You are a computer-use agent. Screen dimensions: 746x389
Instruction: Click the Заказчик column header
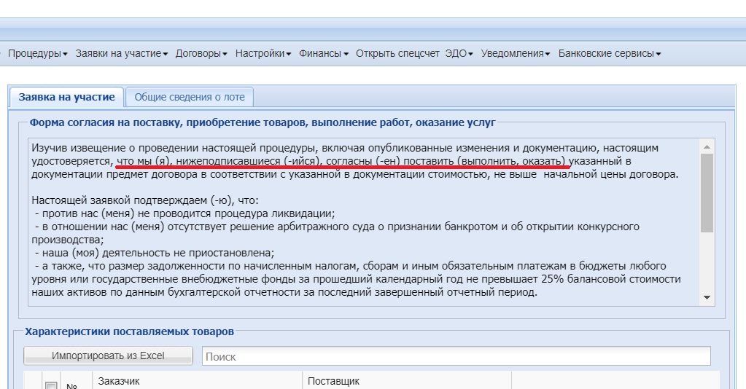197,381
